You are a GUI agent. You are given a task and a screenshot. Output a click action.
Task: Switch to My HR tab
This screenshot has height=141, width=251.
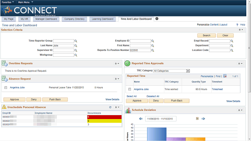point(24,19)
